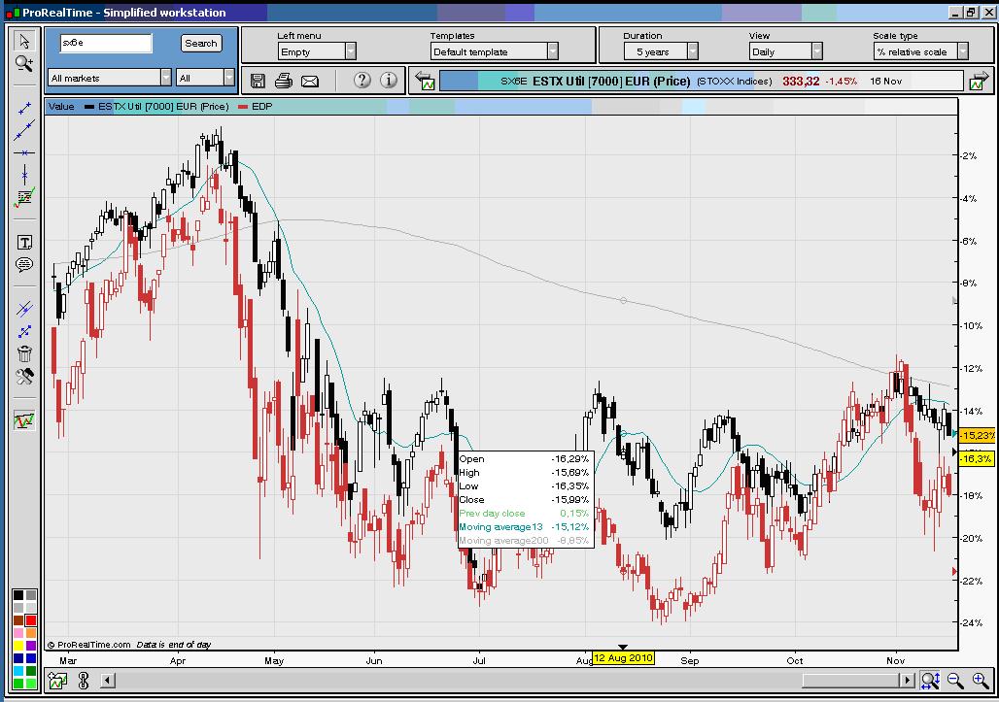Pick the orange color swatch
This screenshot has width=999, height=702.
(x=30, y=633)
